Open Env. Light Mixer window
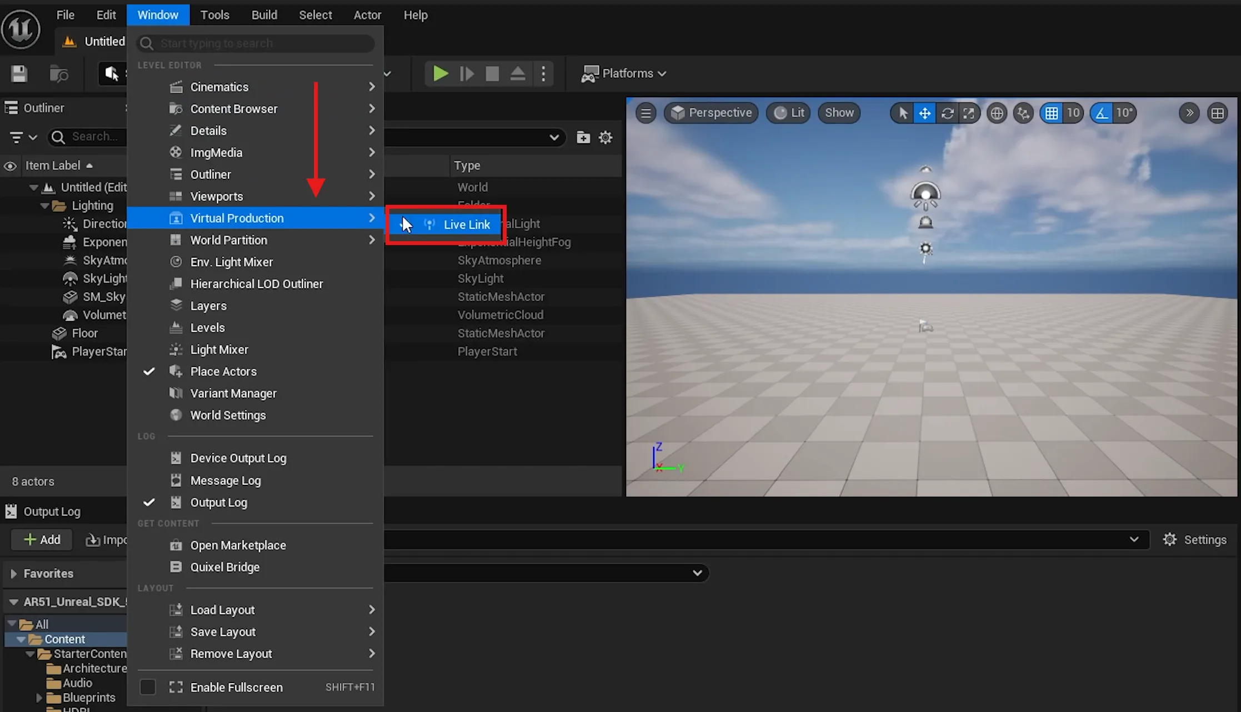This screenshot has width=1241, height=712. [x=256, y=262]
